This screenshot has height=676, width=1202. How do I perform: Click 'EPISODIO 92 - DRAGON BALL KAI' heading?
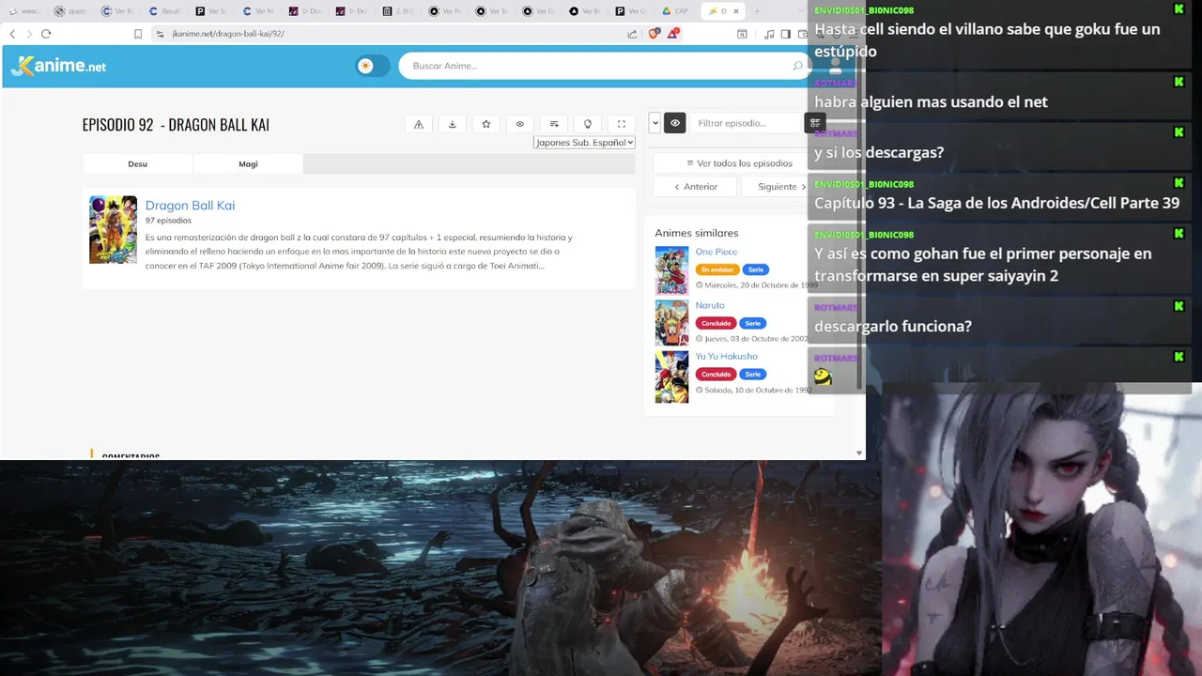176,125
